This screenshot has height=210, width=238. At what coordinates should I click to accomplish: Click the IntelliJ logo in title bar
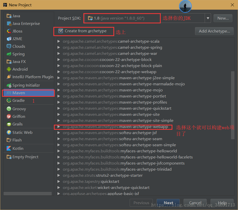5,5
